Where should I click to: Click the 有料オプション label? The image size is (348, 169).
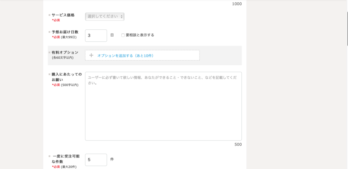pyautogui.click(x=65, y=52)
